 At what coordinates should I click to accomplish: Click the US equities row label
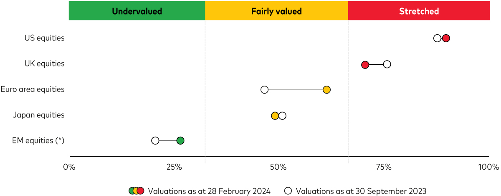[x=45, y=38]
